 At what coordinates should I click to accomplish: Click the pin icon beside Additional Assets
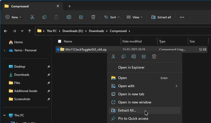click(49, 91)
